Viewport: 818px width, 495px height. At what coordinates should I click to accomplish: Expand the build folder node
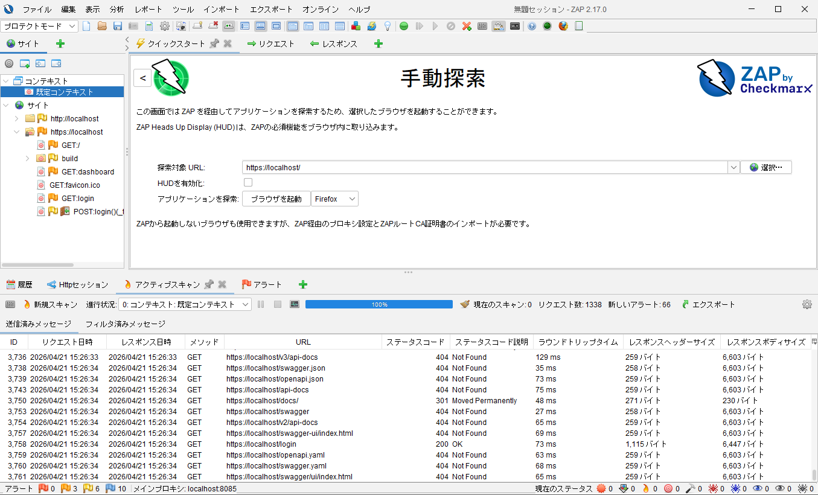[x=28, y=159]
